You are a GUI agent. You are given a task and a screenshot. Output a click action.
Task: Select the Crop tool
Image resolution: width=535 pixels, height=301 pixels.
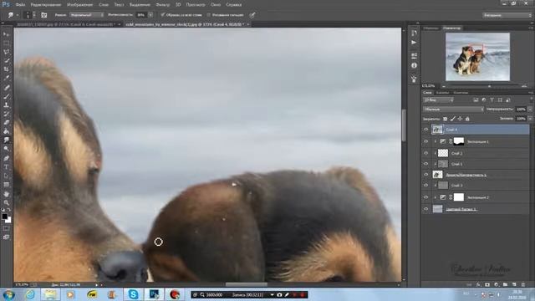click(x=6, y=69)
